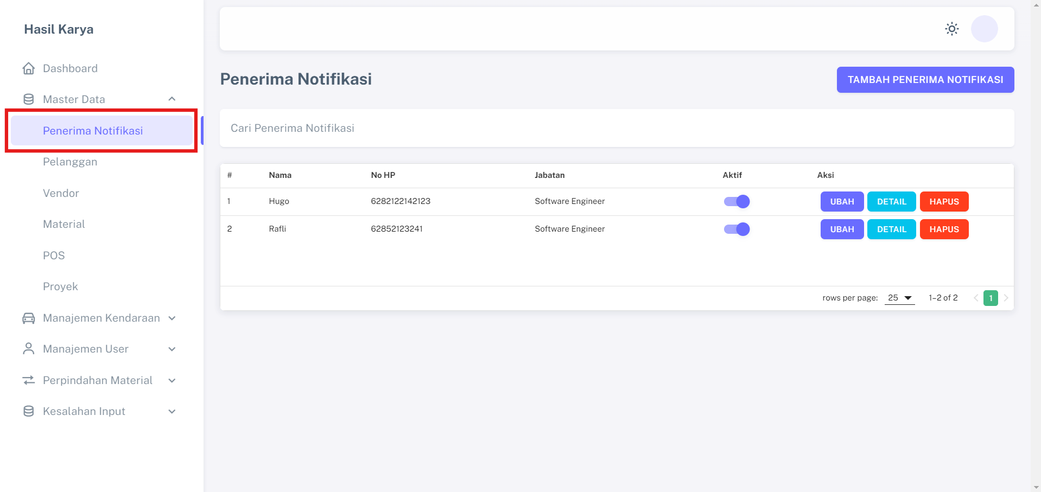The width and height of the screenshot is (1041, 492).
Task: Switch theme using the sun icon
Action: click(x=951, y=29)
